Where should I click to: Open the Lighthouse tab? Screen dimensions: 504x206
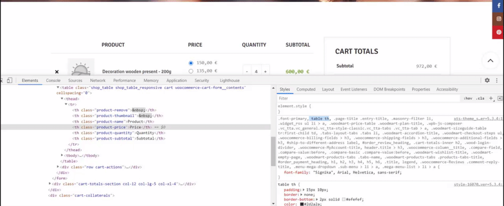[229, 80]
